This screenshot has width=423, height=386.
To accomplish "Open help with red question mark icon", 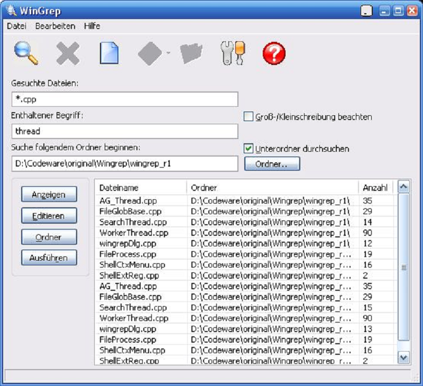I will [274, 53].
